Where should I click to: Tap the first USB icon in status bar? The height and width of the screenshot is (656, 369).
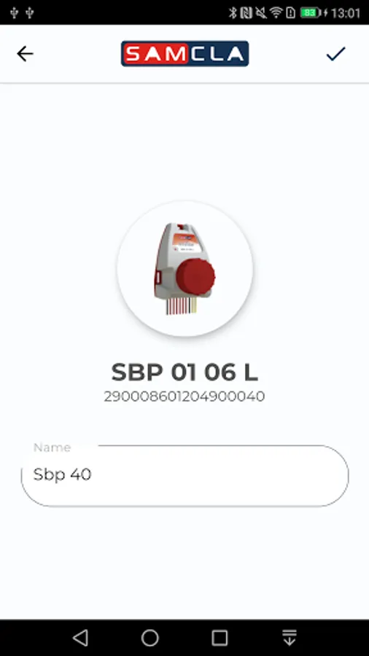coord(15,13)
